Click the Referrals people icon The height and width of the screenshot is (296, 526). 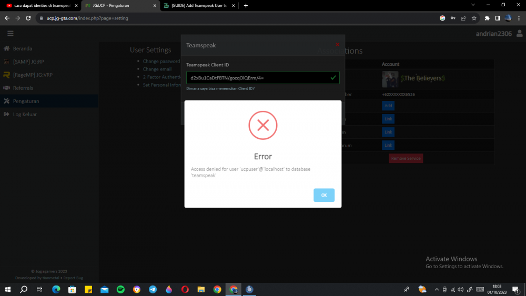[x=6, y=88]
